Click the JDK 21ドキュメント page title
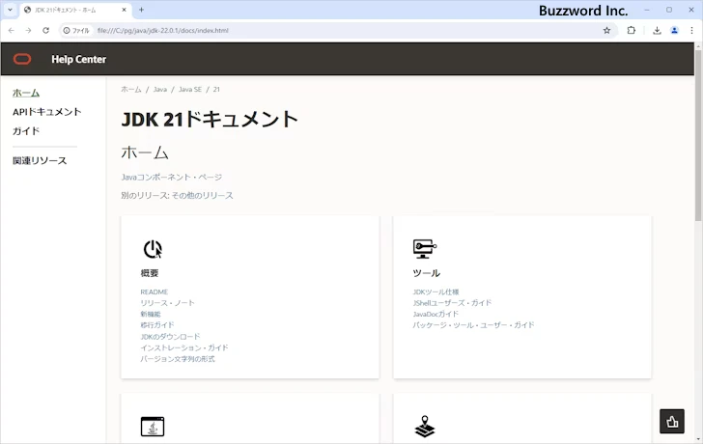703x444 pixels. [x=210, y=119]
